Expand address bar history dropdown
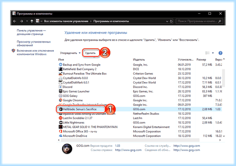Viewport: 236px width, 166px height. 167,21
